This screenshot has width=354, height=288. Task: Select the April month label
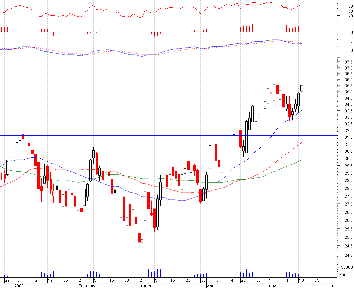pyautogui.click(x=211, y=286)
